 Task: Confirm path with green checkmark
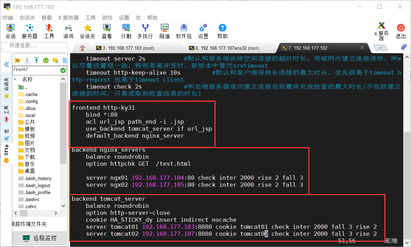(x=63, y=70)
